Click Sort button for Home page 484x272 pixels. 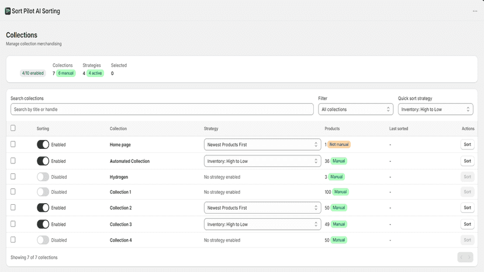[x=467, y=144]
